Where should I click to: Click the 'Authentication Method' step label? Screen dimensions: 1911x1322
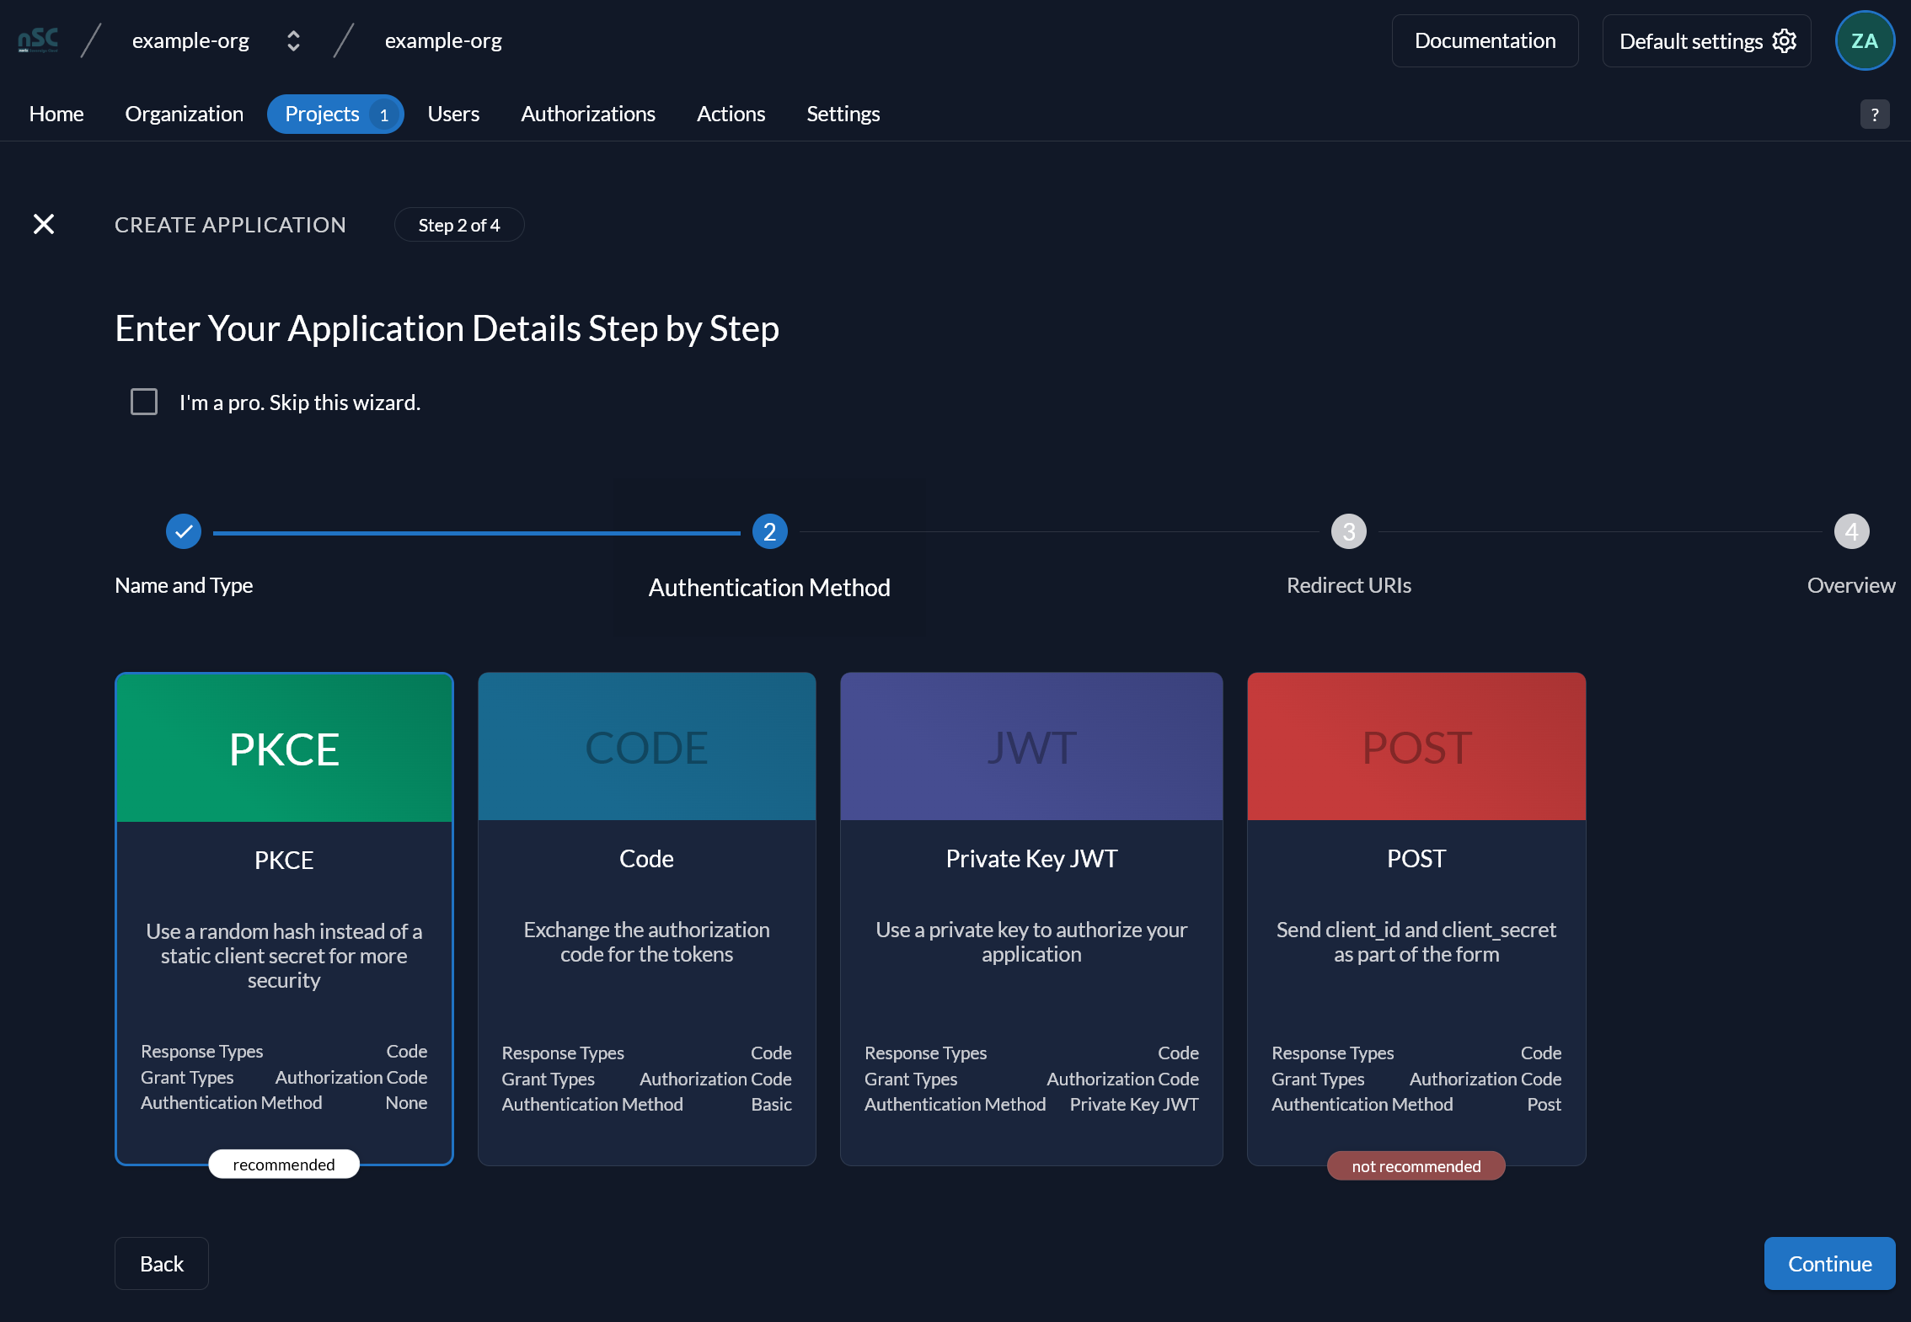click(x=769, y=587)
